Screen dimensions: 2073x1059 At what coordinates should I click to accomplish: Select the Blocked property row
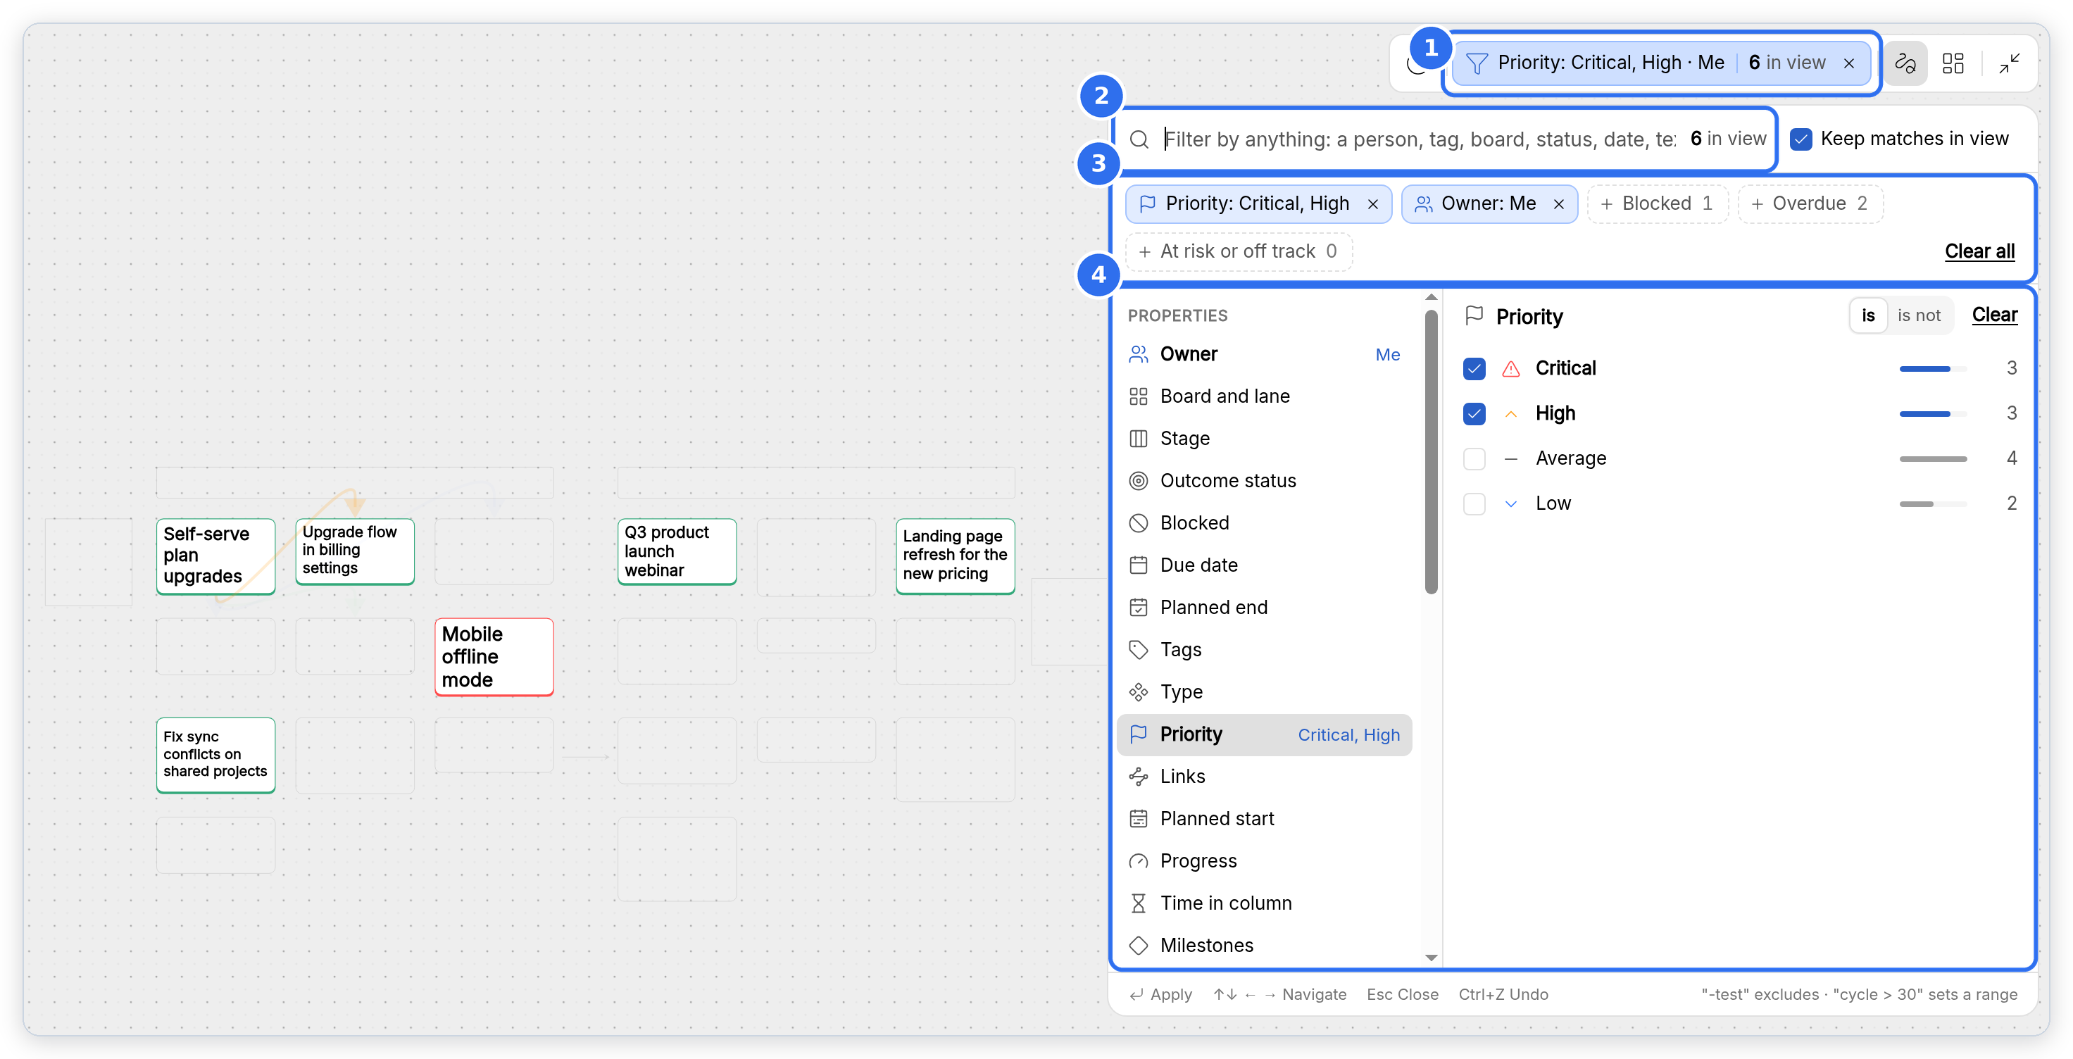(1264, 523)
